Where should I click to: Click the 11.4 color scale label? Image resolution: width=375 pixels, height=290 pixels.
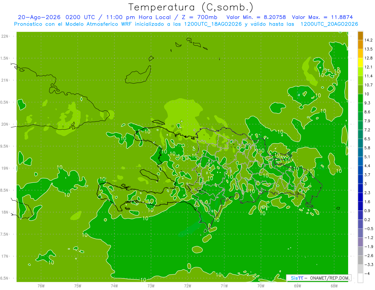(368, 76)
